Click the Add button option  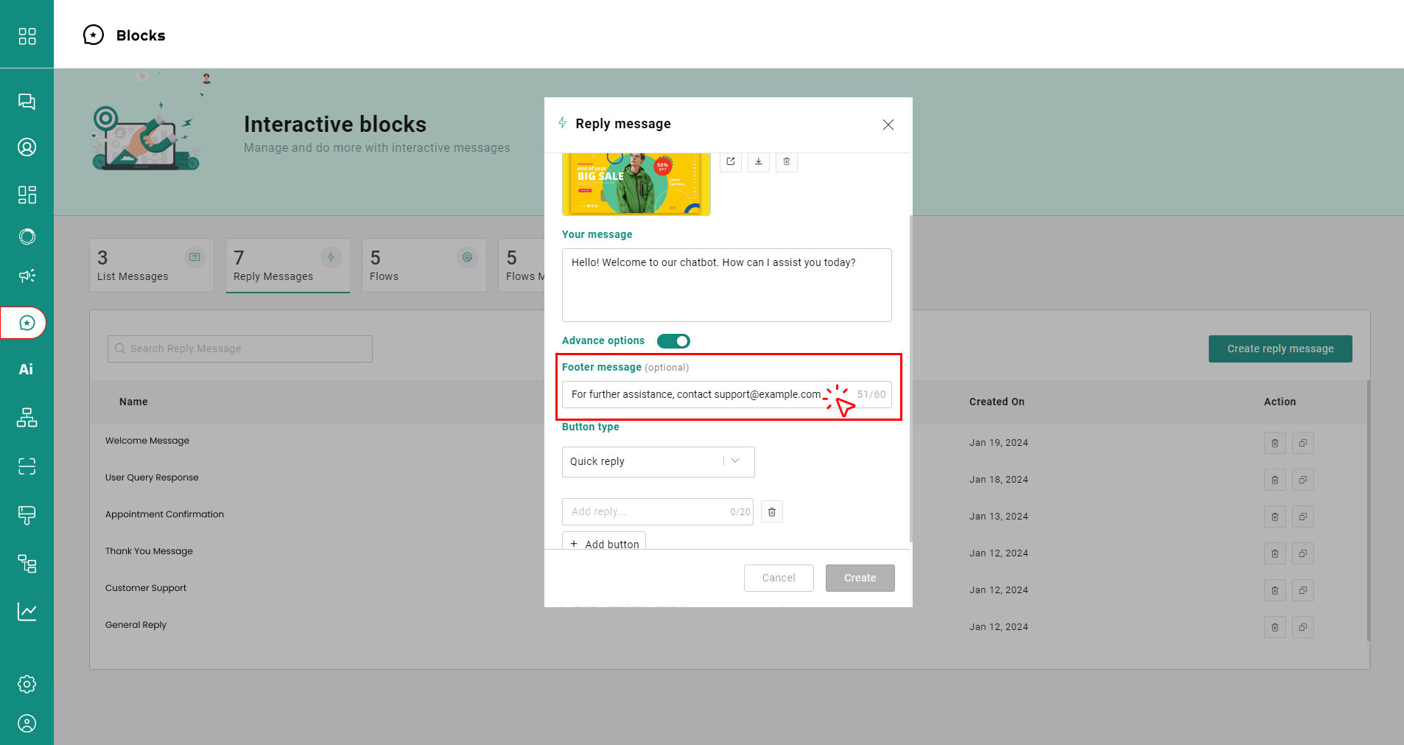604,544
